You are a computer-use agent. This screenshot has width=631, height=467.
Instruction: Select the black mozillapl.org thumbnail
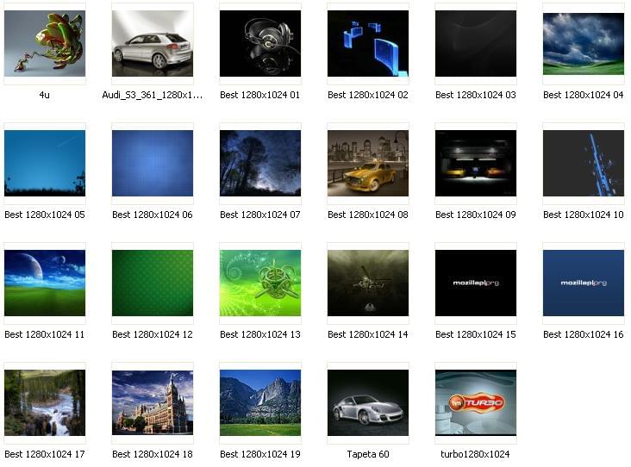click(x=476, y=283)
